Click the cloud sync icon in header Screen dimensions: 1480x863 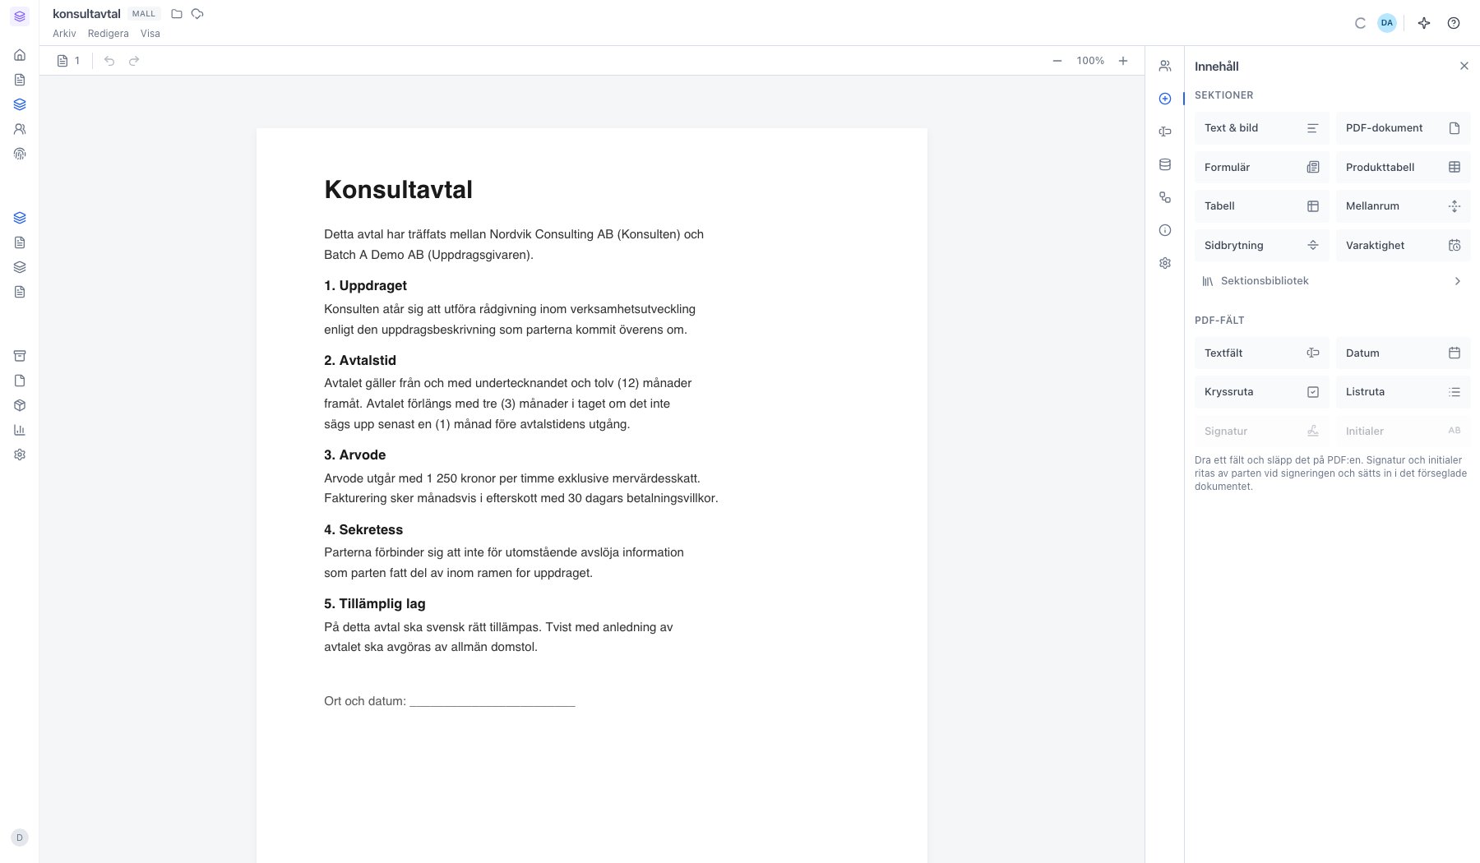tap(197, 14)
